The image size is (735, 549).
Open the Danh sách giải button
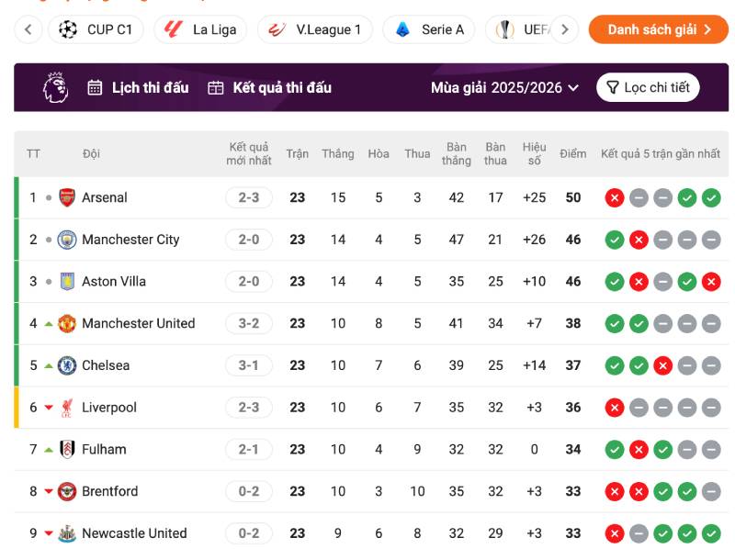pos(659,29)
